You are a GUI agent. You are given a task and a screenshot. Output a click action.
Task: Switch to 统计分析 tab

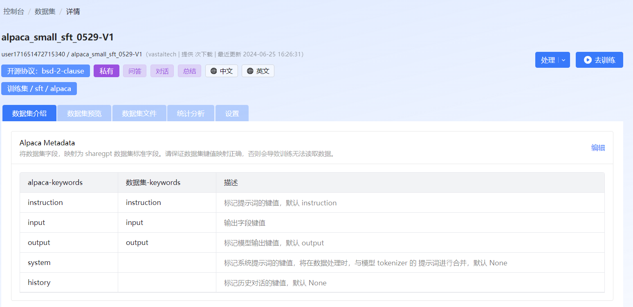point(191,113)
